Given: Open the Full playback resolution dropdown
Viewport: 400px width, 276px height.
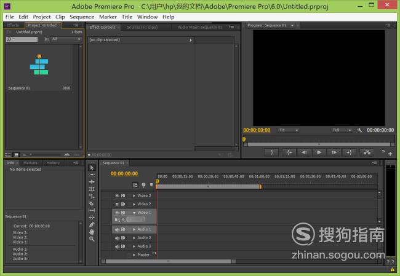Looking at the screenshot, I should [x=342, y=130].
